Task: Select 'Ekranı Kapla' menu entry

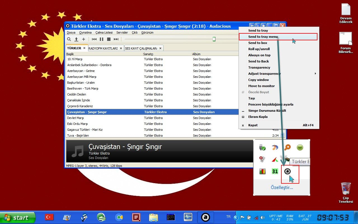Action: click(279, 117)
